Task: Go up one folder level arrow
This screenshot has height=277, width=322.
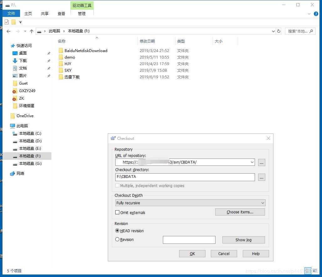Action: click(31, 31)
